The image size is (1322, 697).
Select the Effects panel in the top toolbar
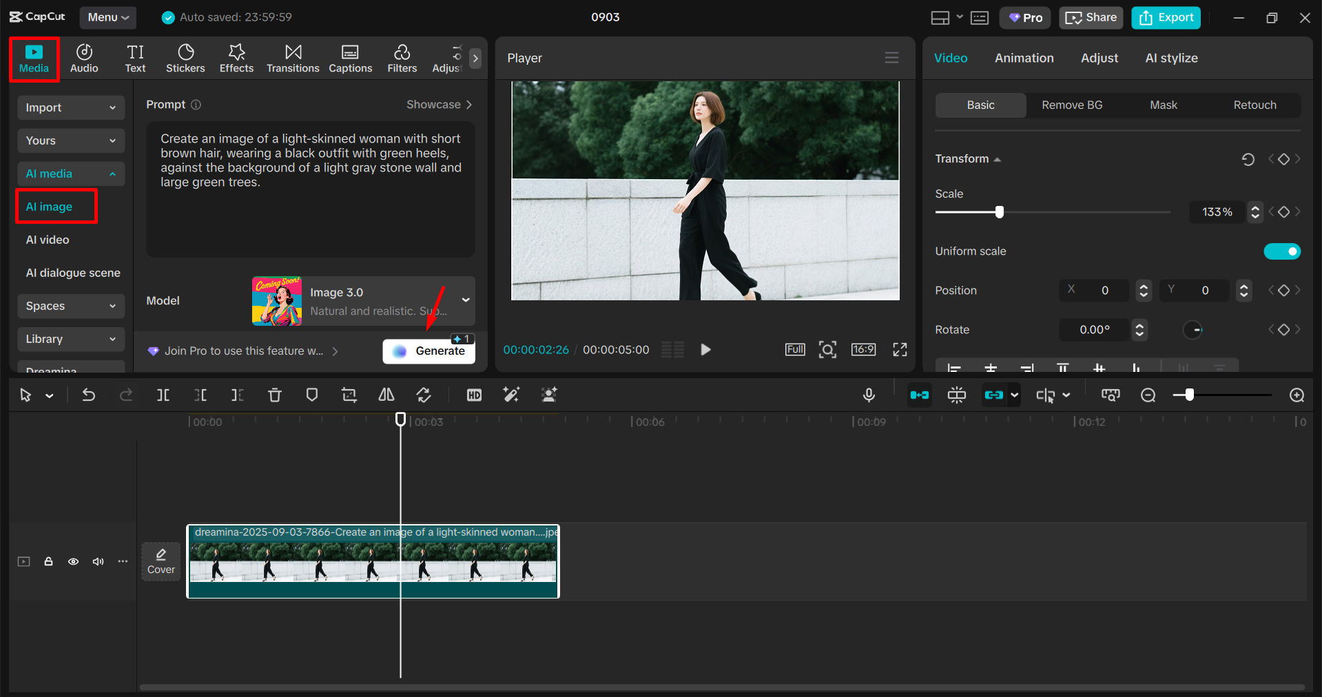(236, 58)
